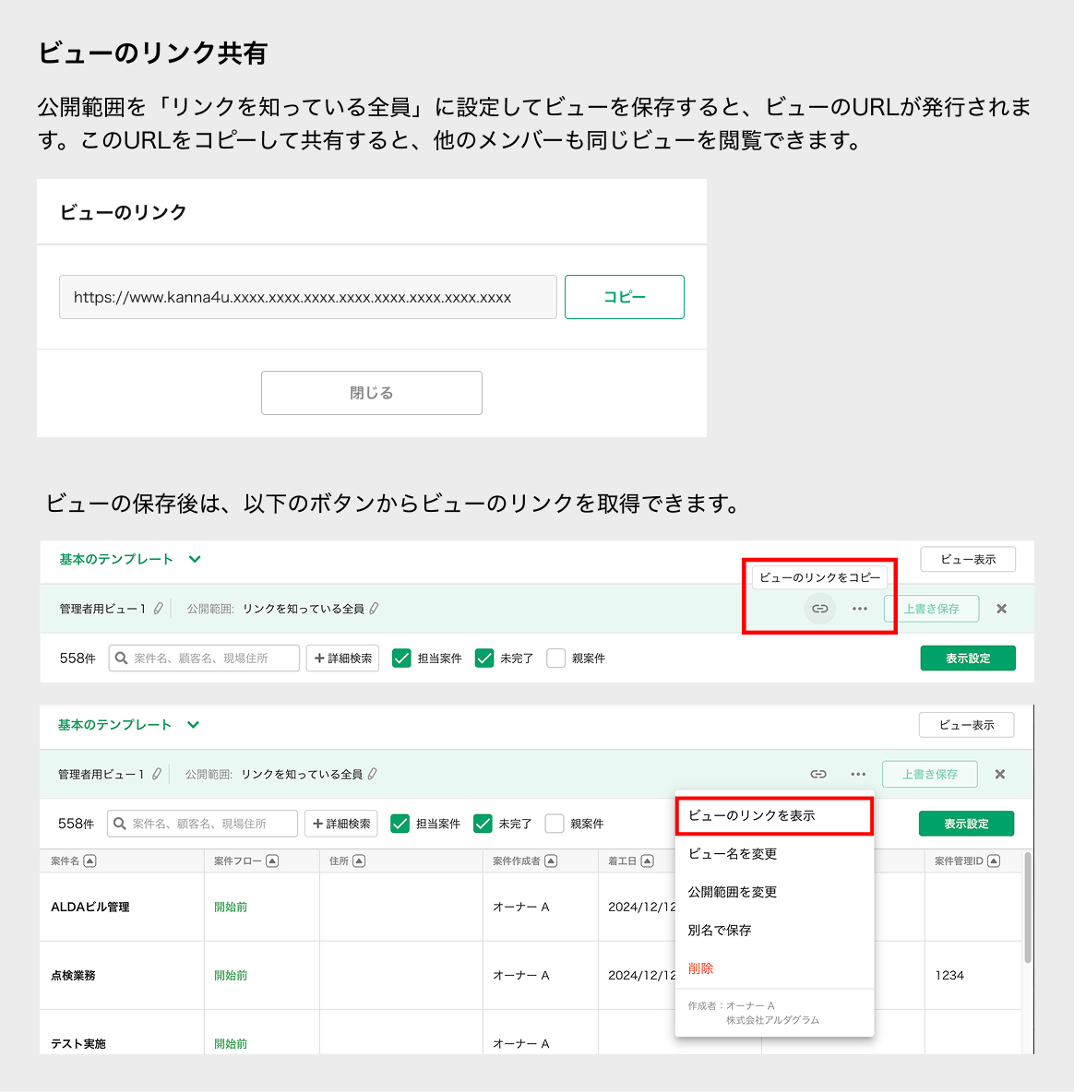This screenshot has width=1074, height=1092.
Task: Uncheck 未完了 checkbox above the project table
Action: (483, 824)
